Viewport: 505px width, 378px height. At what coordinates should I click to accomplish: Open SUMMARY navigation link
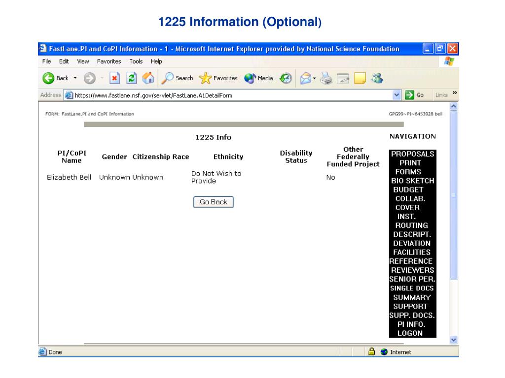[412, 298]
